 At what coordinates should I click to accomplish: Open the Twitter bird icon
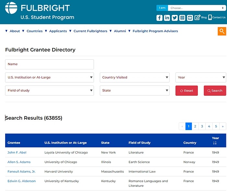(x=174, y=18)
